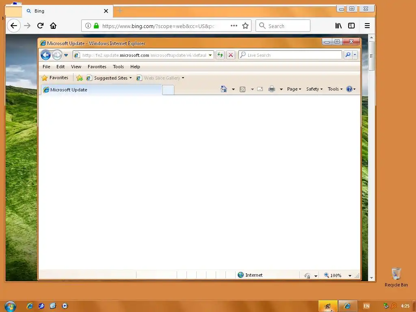Open the Safety menu in IE command bar
The image size is (416, 312).
[314, 89]
